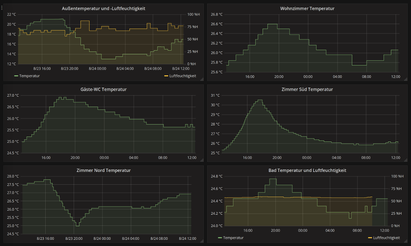This screenshot has height=246, width=411.
Task: Open the Bad Temperatur und Luftfeuchtigkeit title menu
Action: (x=307, y=170)
